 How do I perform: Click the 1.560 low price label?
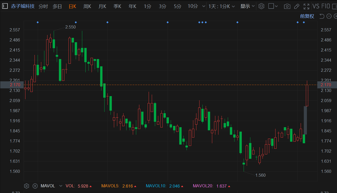[260, 175]
